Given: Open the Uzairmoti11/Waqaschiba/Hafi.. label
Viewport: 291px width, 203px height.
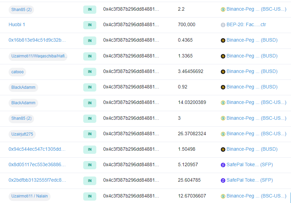Looking at the screenshot, I should [x=38, y=56].
